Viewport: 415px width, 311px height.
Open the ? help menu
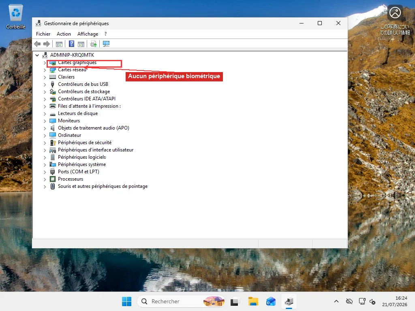[x=106, y=34]
